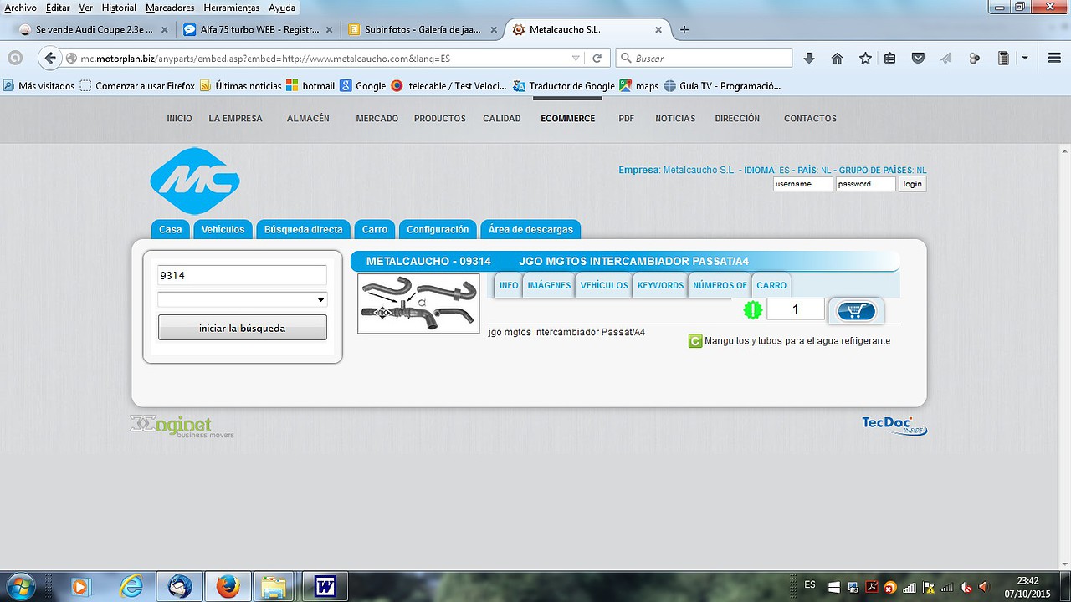
Task: Click the username input field
Action: (x=803, y=184)
